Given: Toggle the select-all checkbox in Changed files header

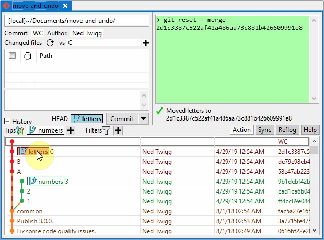Looking at the screenshot, I should coord(13,56).
